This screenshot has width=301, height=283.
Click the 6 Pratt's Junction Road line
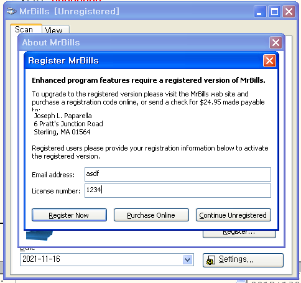68,124
